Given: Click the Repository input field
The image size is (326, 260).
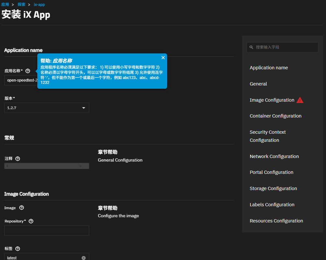Looking at the screenshot, I should (x=46, y=231).
